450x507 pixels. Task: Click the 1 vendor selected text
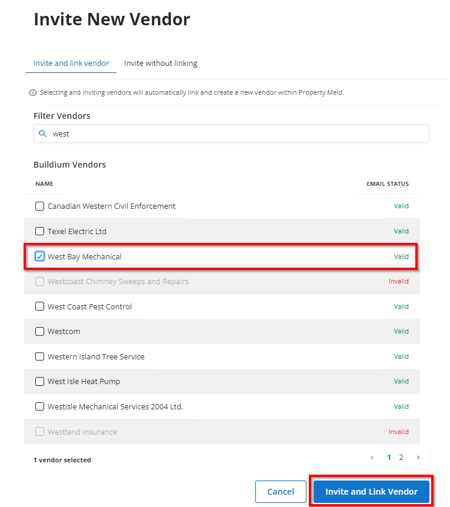(62, 460)
